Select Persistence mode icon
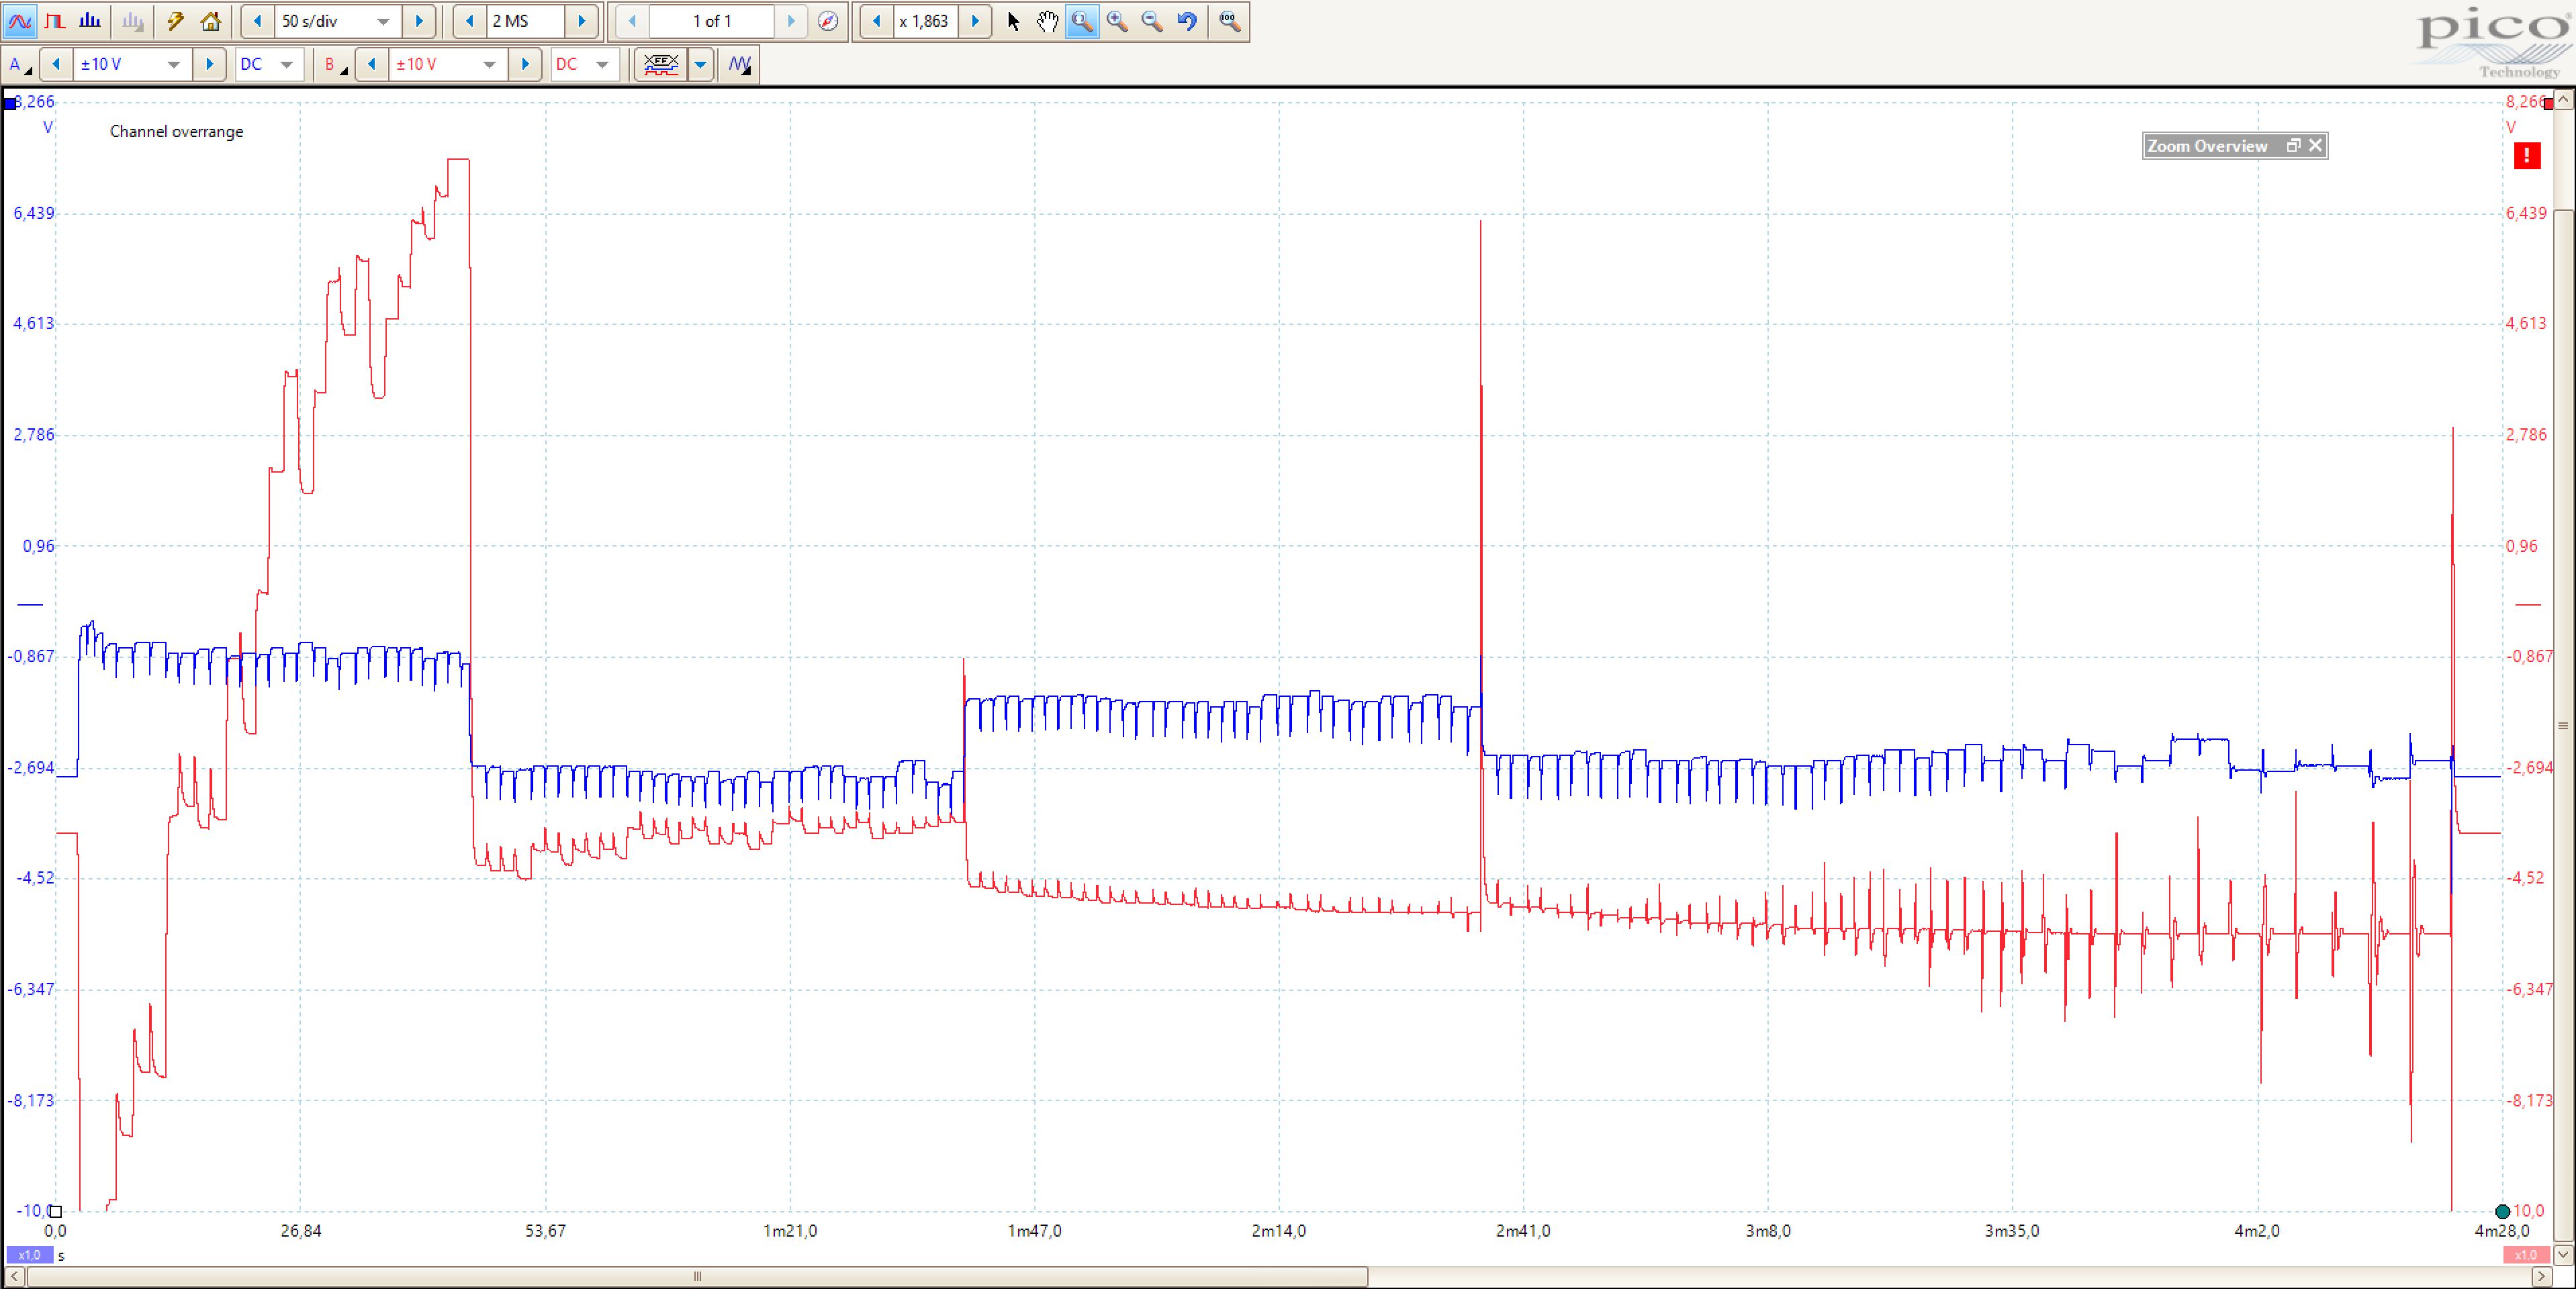The height and width of the screenshot is (1289, 2576). 55,21
